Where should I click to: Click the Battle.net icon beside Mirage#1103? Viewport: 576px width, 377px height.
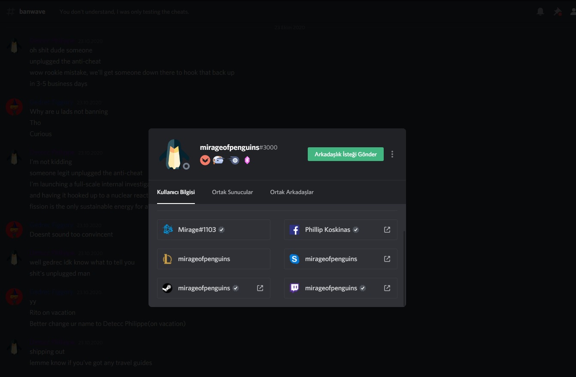click(167, 230)
